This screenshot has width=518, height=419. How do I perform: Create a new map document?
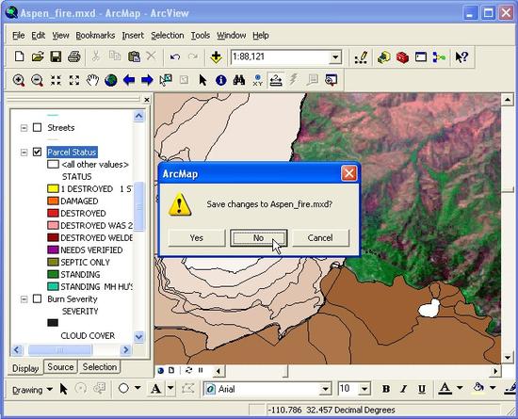pyautogui.click(x=19, y=56)
